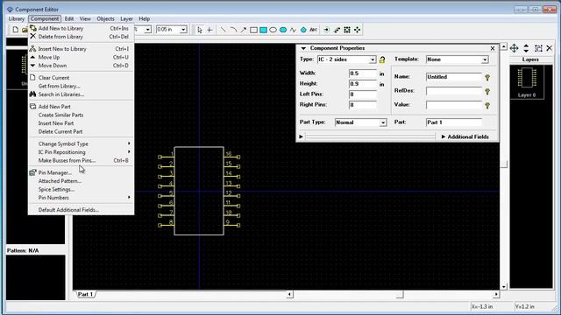Image resolution: width=561 pixels, height=315 pixels.
Task: Select the arrow pointer tool in toolbar
Action: click(200, 30)
